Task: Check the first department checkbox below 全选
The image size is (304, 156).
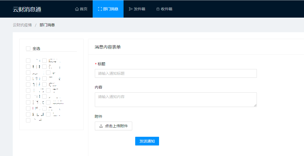Action: click(28, 61)
